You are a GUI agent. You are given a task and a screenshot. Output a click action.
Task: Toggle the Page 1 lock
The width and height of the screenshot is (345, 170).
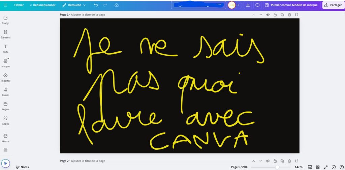coord(275,15)
